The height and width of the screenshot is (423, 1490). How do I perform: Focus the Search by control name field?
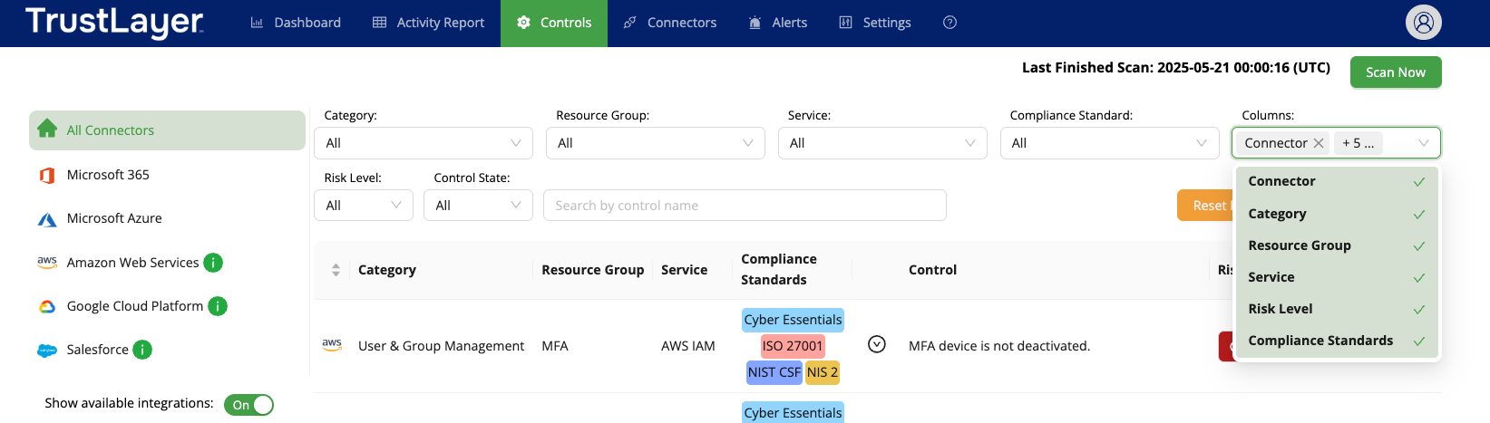(x=745, y=206)
